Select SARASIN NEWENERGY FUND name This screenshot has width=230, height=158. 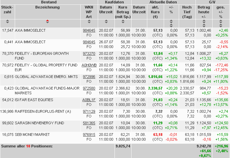[39, 123]
